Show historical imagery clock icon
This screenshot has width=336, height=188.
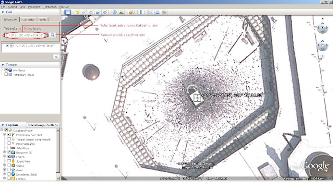tap(114, 12)
